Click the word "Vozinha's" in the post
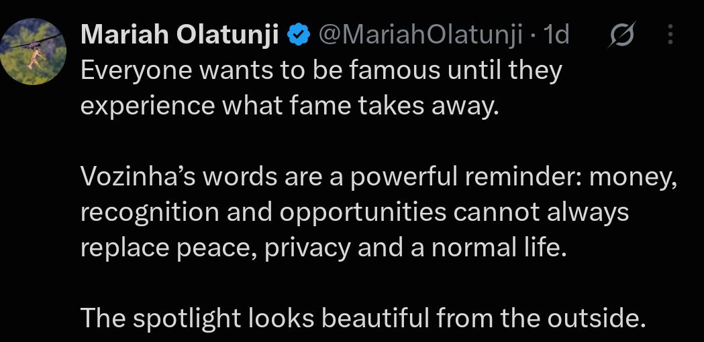 pos(138,177)
